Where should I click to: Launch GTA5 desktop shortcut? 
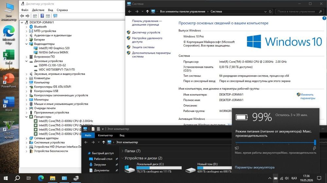(9, 130)
